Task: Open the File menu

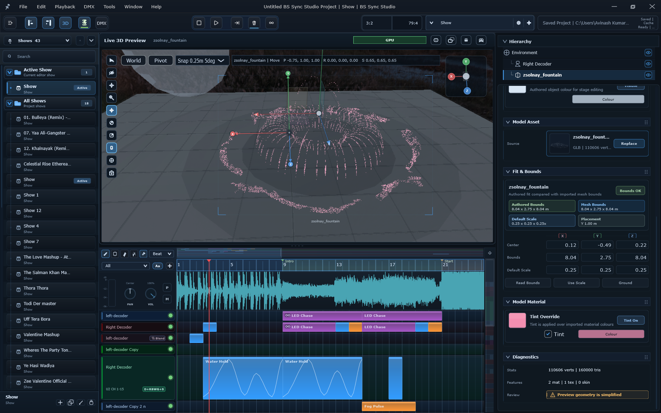Action: coord(23,7)
